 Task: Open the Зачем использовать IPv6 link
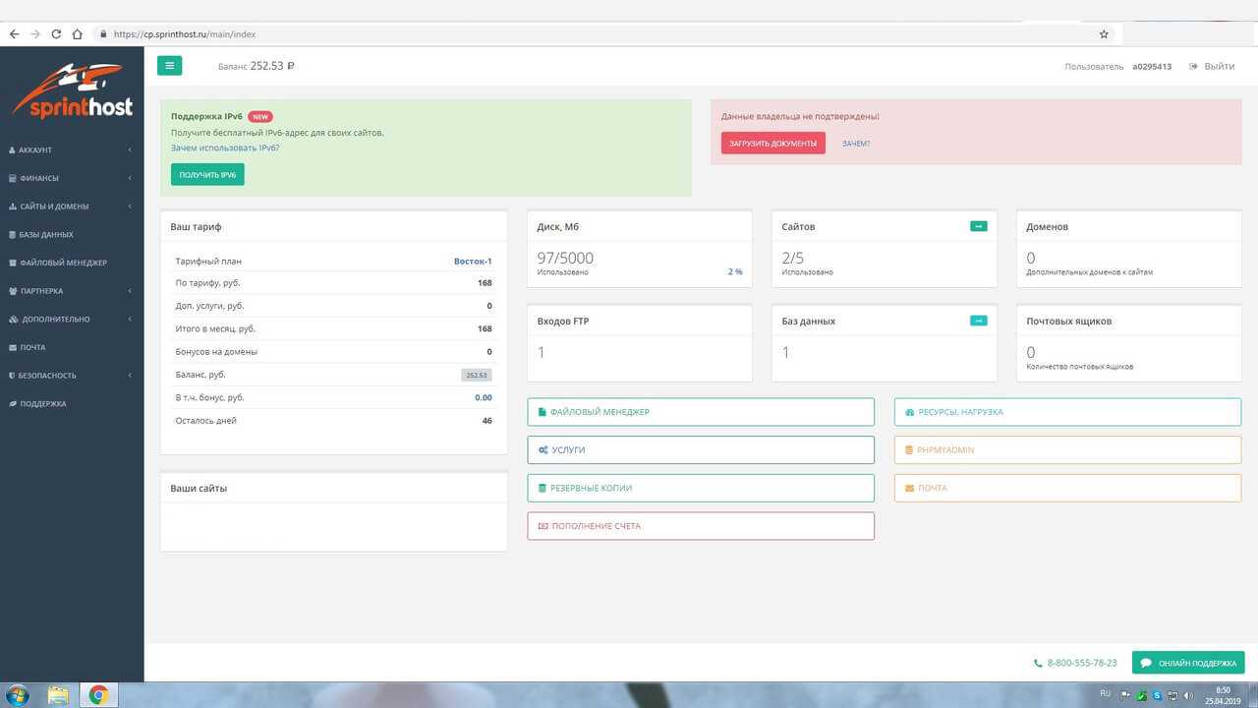[225, 147]
